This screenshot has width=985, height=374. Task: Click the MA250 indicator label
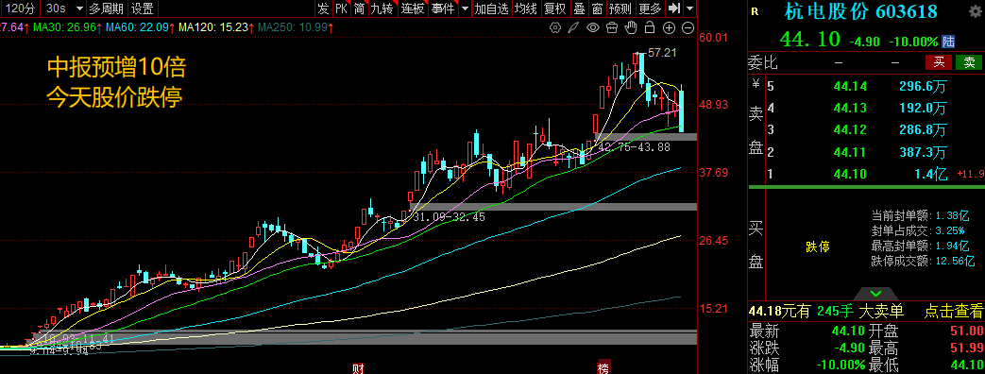296,27
